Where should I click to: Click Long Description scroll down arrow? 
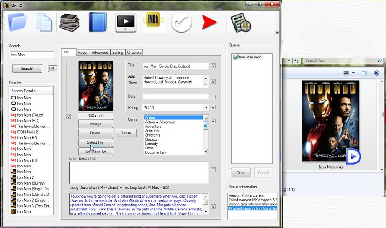[x=206, y=212]
